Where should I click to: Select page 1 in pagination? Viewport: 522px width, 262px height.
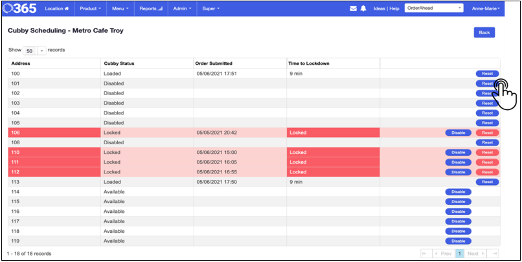[459, 254]
